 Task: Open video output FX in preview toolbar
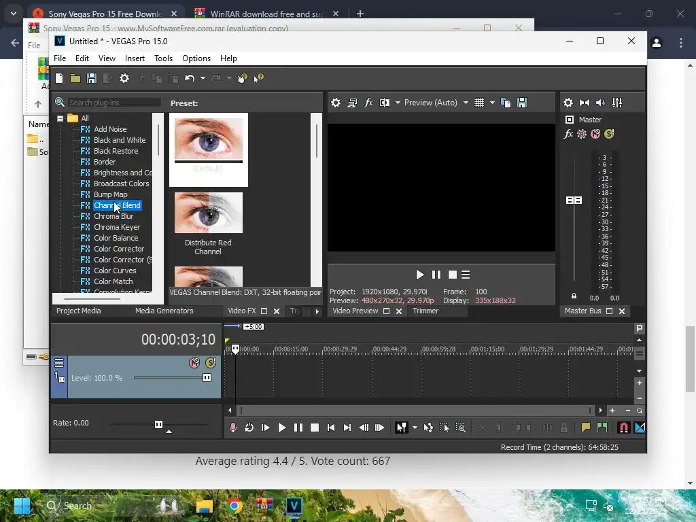coord(368,103)
